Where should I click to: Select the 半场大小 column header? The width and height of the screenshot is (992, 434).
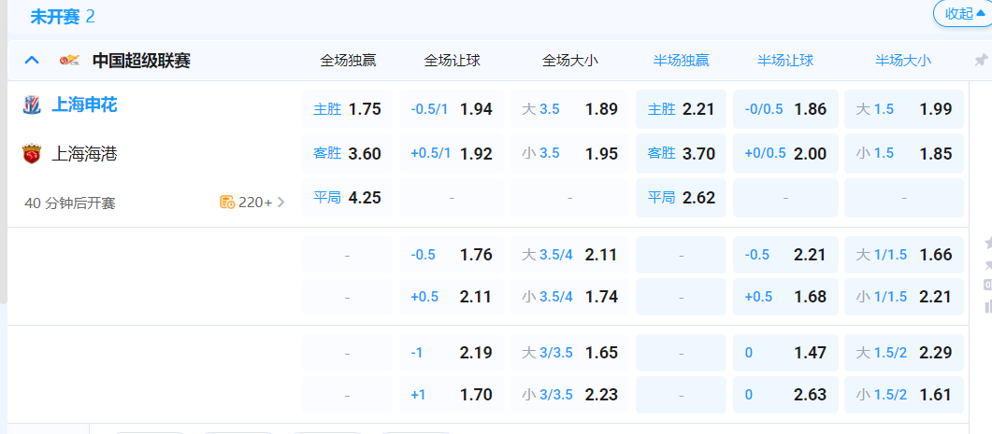(x=903, y=61)
